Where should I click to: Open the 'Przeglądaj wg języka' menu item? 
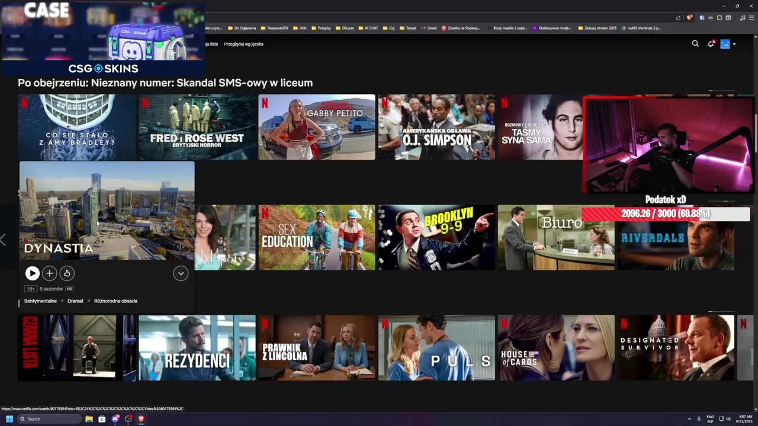(x=243, y=44)
